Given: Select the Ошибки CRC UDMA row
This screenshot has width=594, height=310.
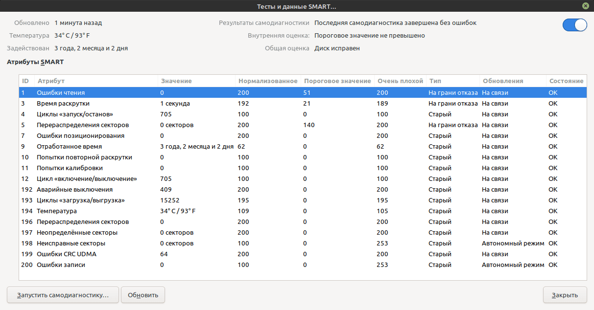Looking at the screenshot, I should click(67, 254).
